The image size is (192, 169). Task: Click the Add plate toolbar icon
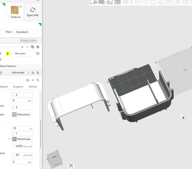point(102,2)
